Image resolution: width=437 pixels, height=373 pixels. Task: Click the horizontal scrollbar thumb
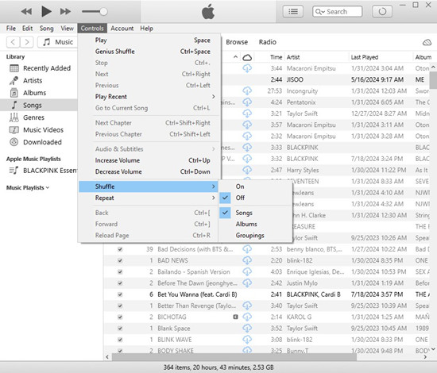234,357
